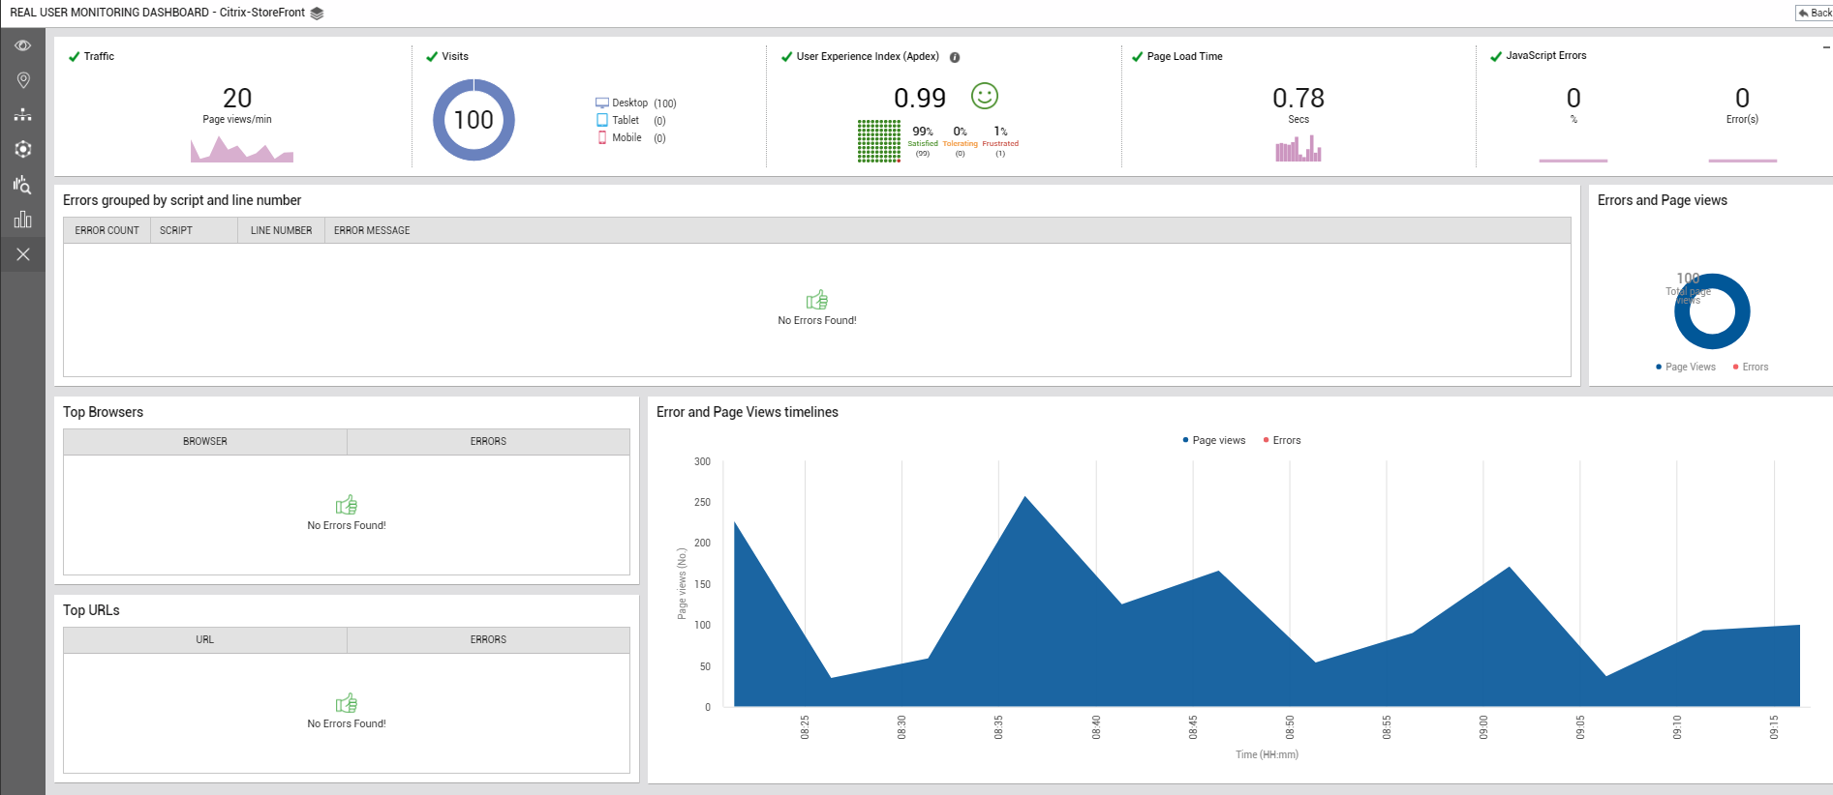Go back using the Back button
This screenshot has width=1833, height=795.
pos(1814,13)
